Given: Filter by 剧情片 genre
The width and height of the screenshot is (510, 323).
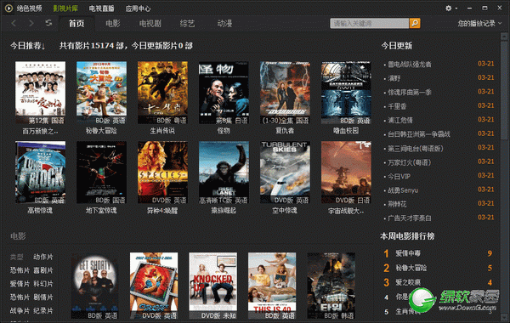Looking at the screenshot, I should tap(43, 297).
